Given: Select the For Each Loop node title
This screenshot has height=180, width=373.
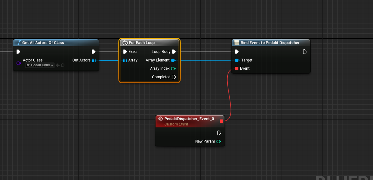Looking at the screenshot, I should point(142,43).
